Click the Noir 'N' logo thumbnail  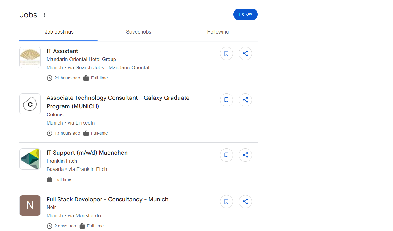coord(30,205)
